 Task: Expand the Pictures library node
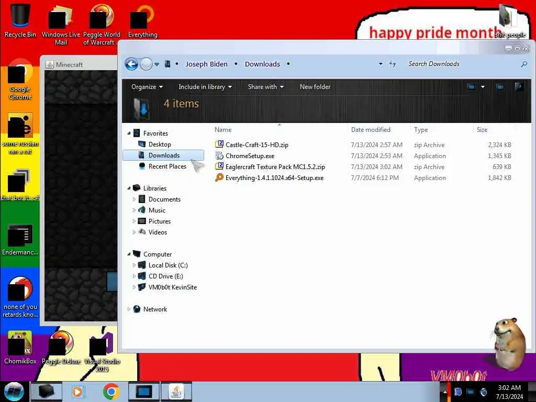pos(134,221)
